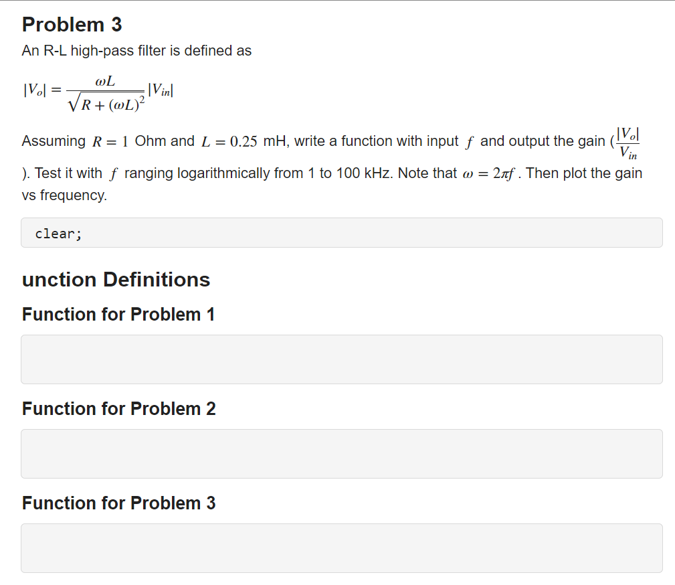The height and width of the screenshot is (585, 675).
Task: Click the empty code box for Problem 3
Action: [341, 548]
